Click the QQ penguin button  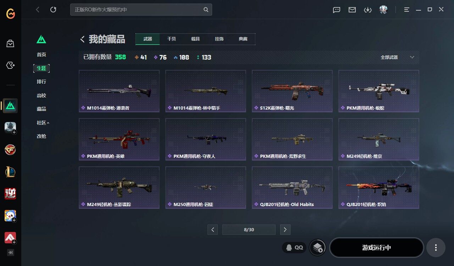coord(294,248)
